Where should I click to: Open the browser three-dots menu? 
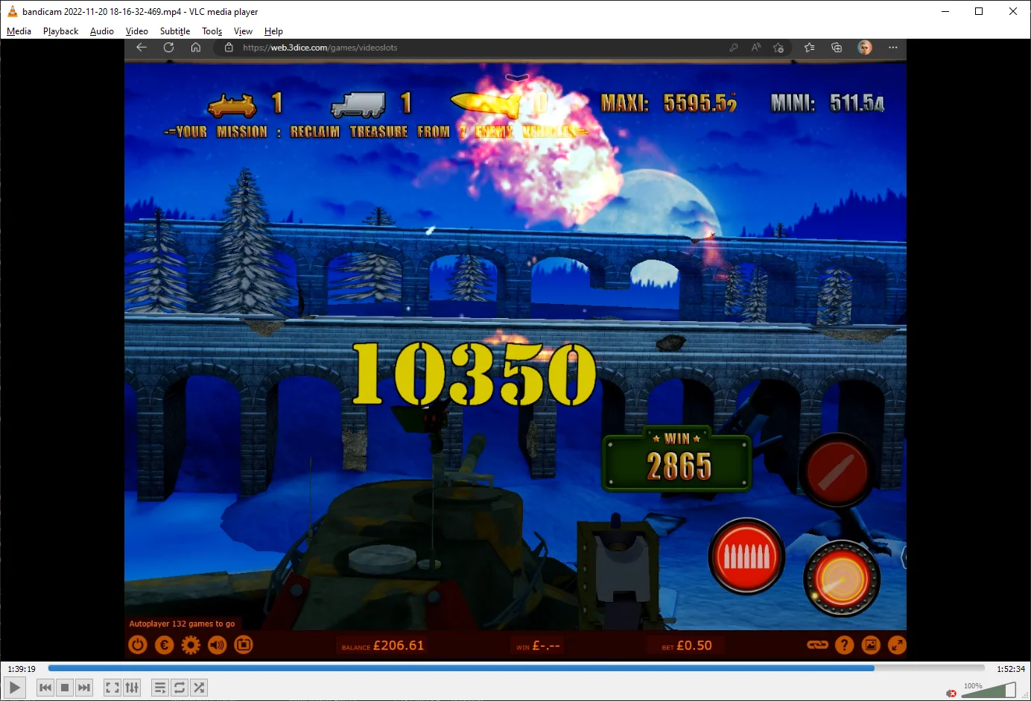(893, 48)
